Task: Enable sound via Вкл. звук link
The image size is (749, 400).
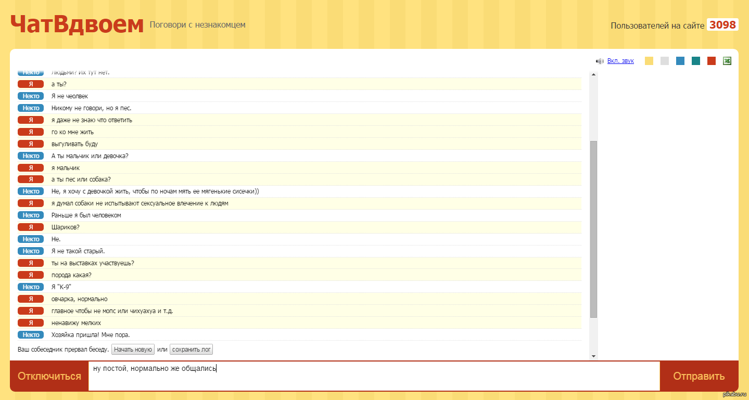Action: coord(620,61)
